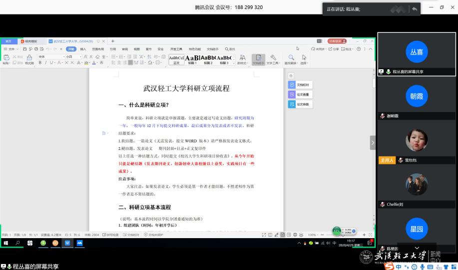Select the 正文 style thumbnail

(x=176, y=59)
